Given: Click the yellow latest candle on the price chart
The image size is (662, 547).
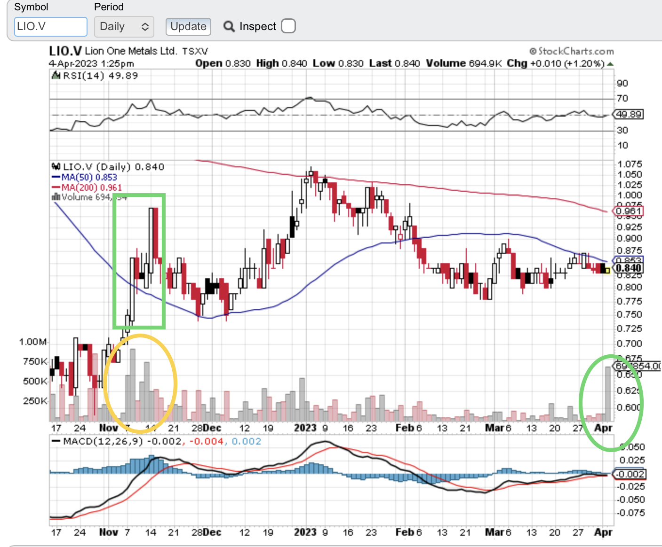Looking at the screenshot, I should (607, 270).
